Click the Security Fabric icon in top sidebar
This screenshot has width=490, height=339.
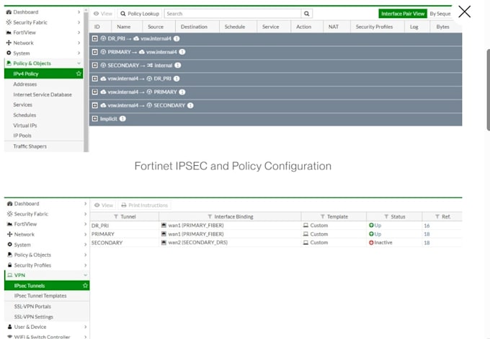coord(9,22)
